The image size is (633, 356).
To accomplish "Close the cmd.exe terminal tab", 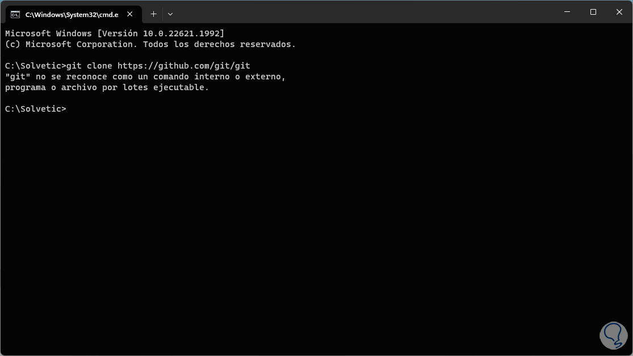I will click(x=132, y=14).
